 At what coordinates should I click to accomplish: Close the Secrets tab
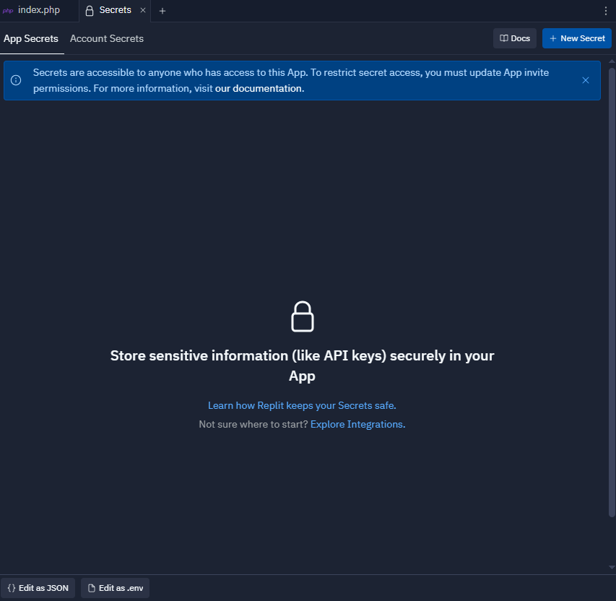(x=143, y=10)
